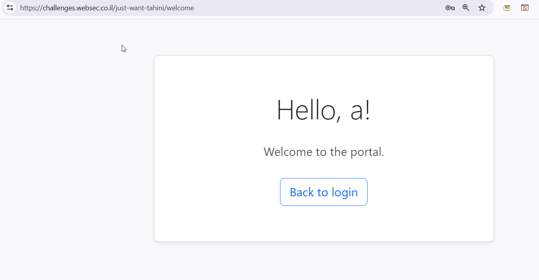View saved passwords with the key icon
Screen dimensions: 539x280
(449, 8)
